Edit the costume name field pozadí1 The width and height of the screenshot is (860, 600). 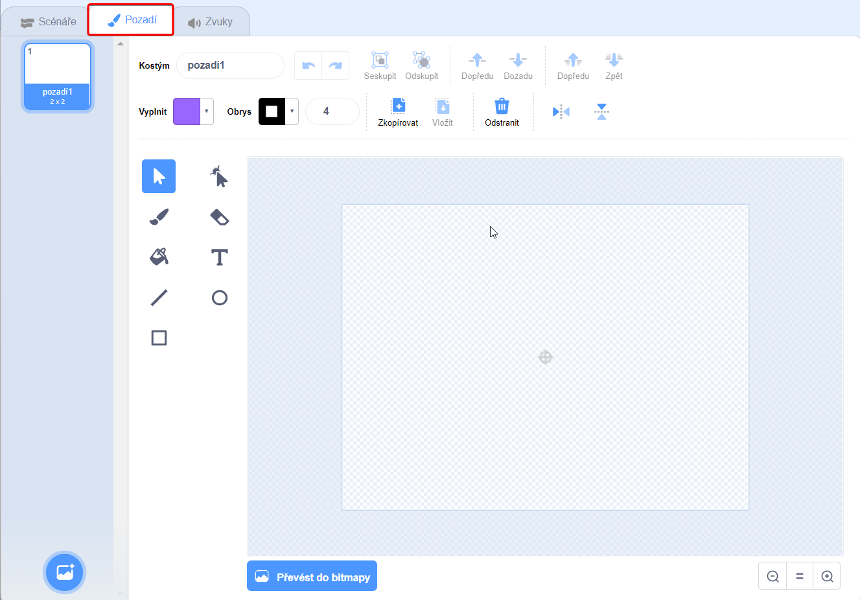230,65
